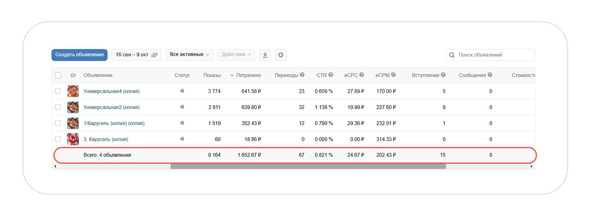The width and height of the screenshot is (590, 219).
Task: Sort table by Показы column header
Action: tap(212, 75)
